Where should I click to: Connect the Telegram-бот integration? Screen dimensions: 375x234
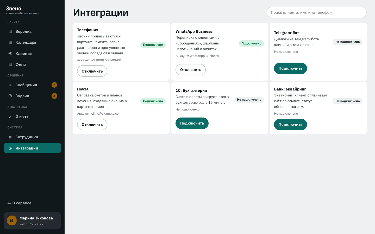[290, 68]
